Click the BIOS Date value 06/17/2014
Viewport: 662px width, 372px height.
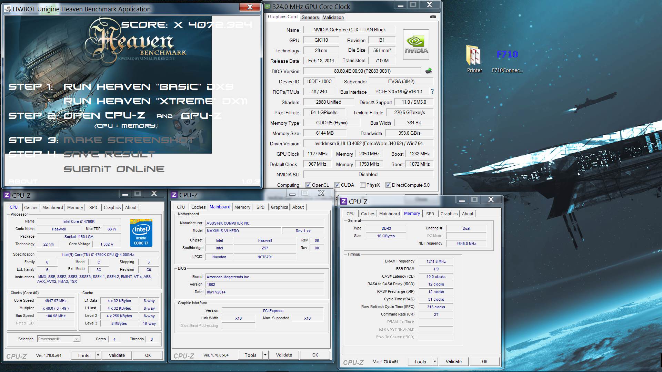264,292
